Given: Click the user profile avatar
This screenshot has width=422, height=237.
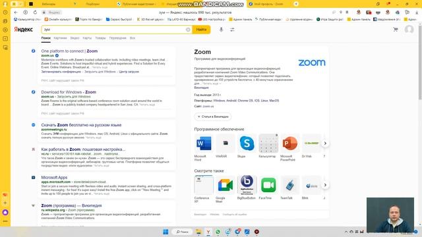Looking at the screenshot, I should [409, 29].
